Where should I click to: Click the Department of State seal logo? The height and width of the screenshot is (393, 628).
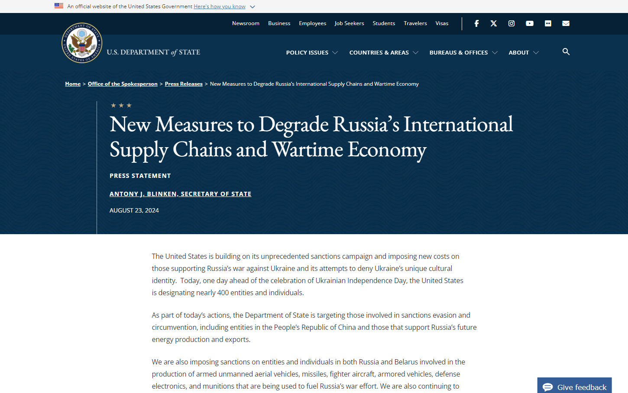coord(82,43)
